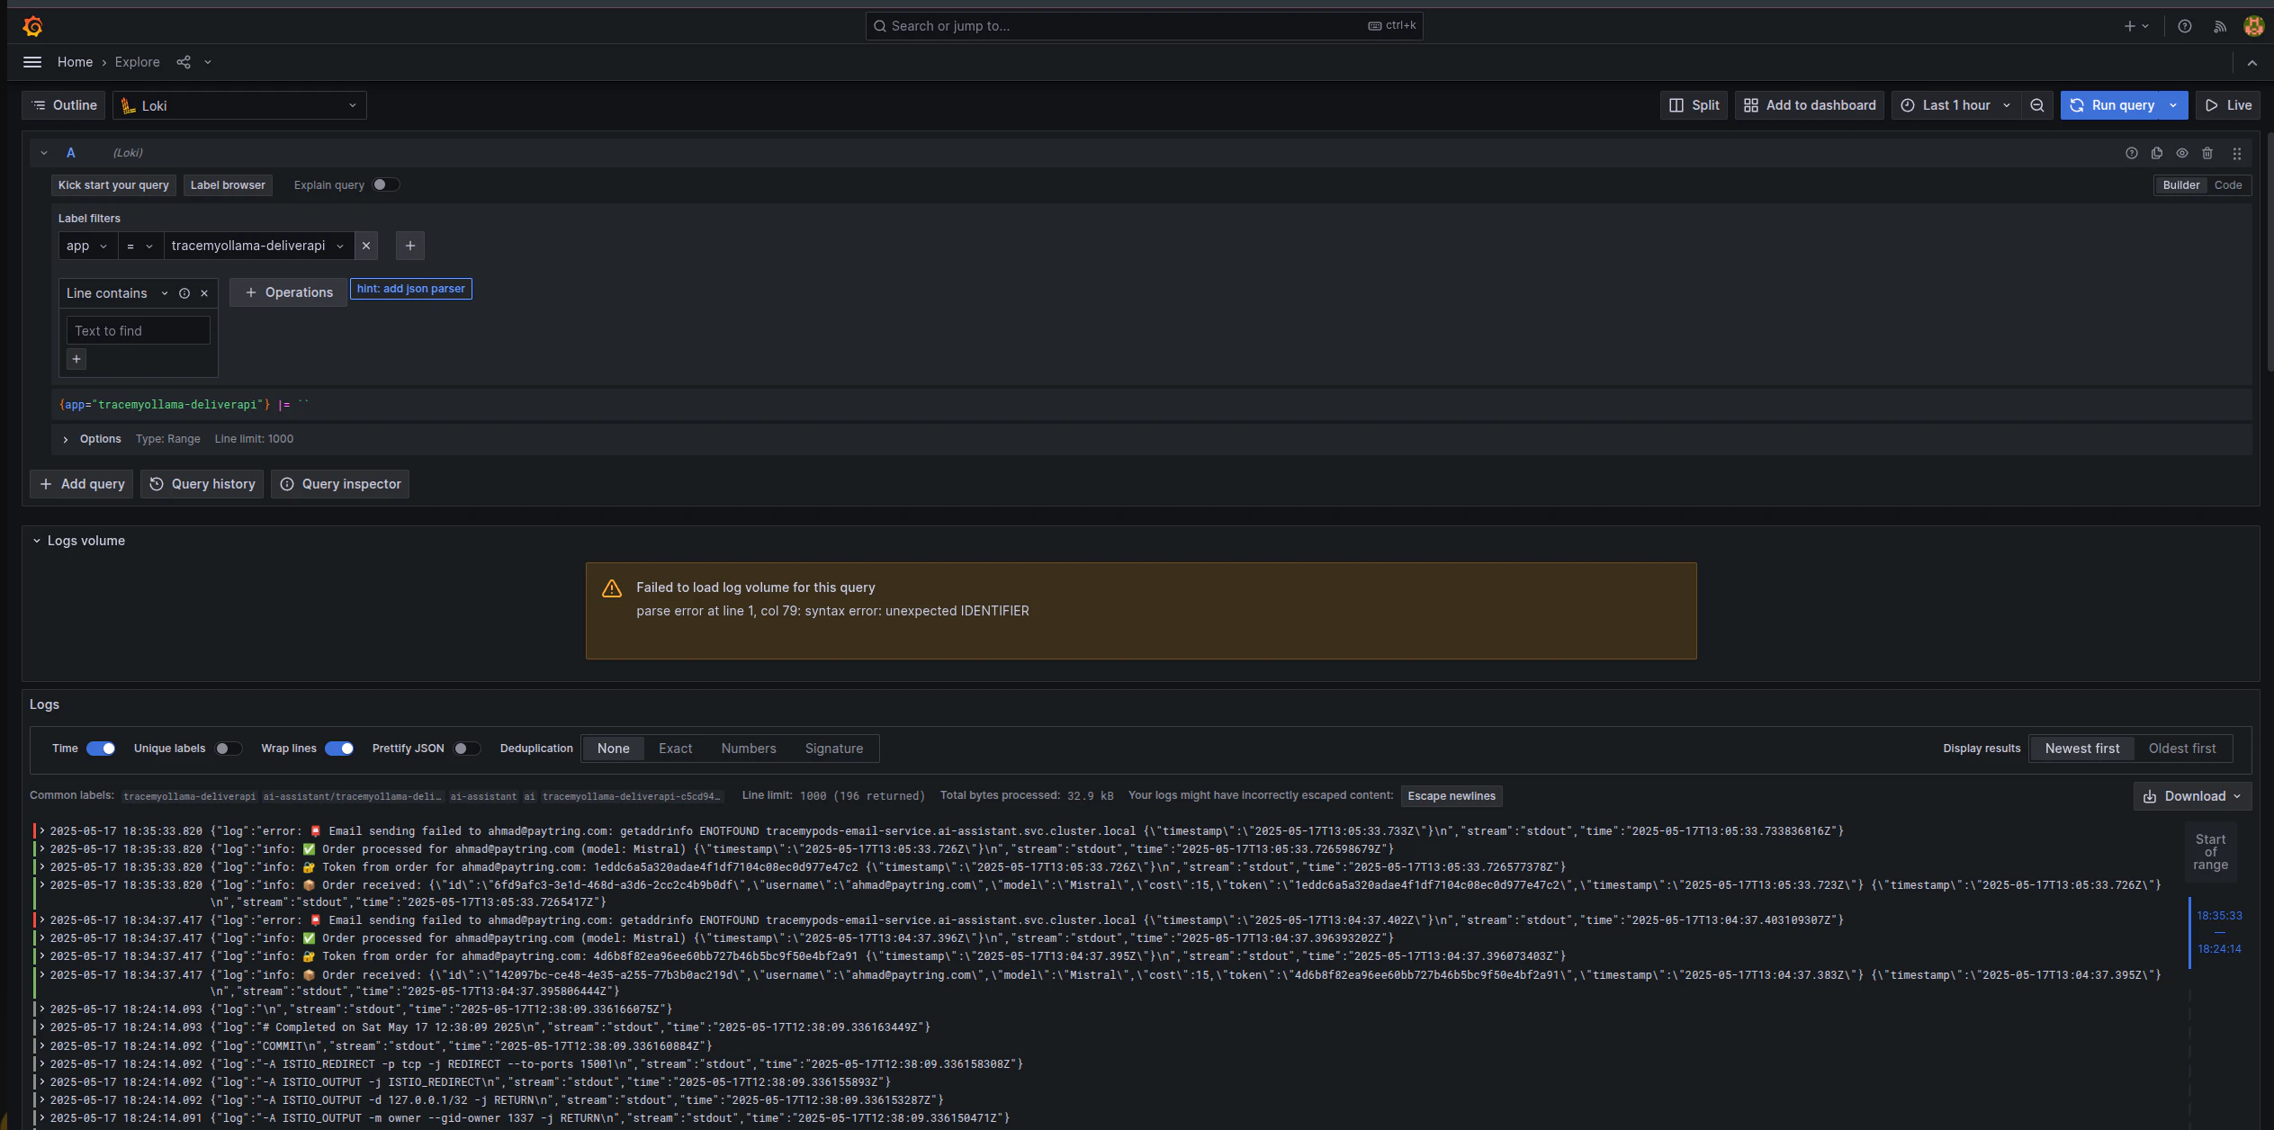
Task: Open the Loki data source dropdown
Action: coord(239,105)
